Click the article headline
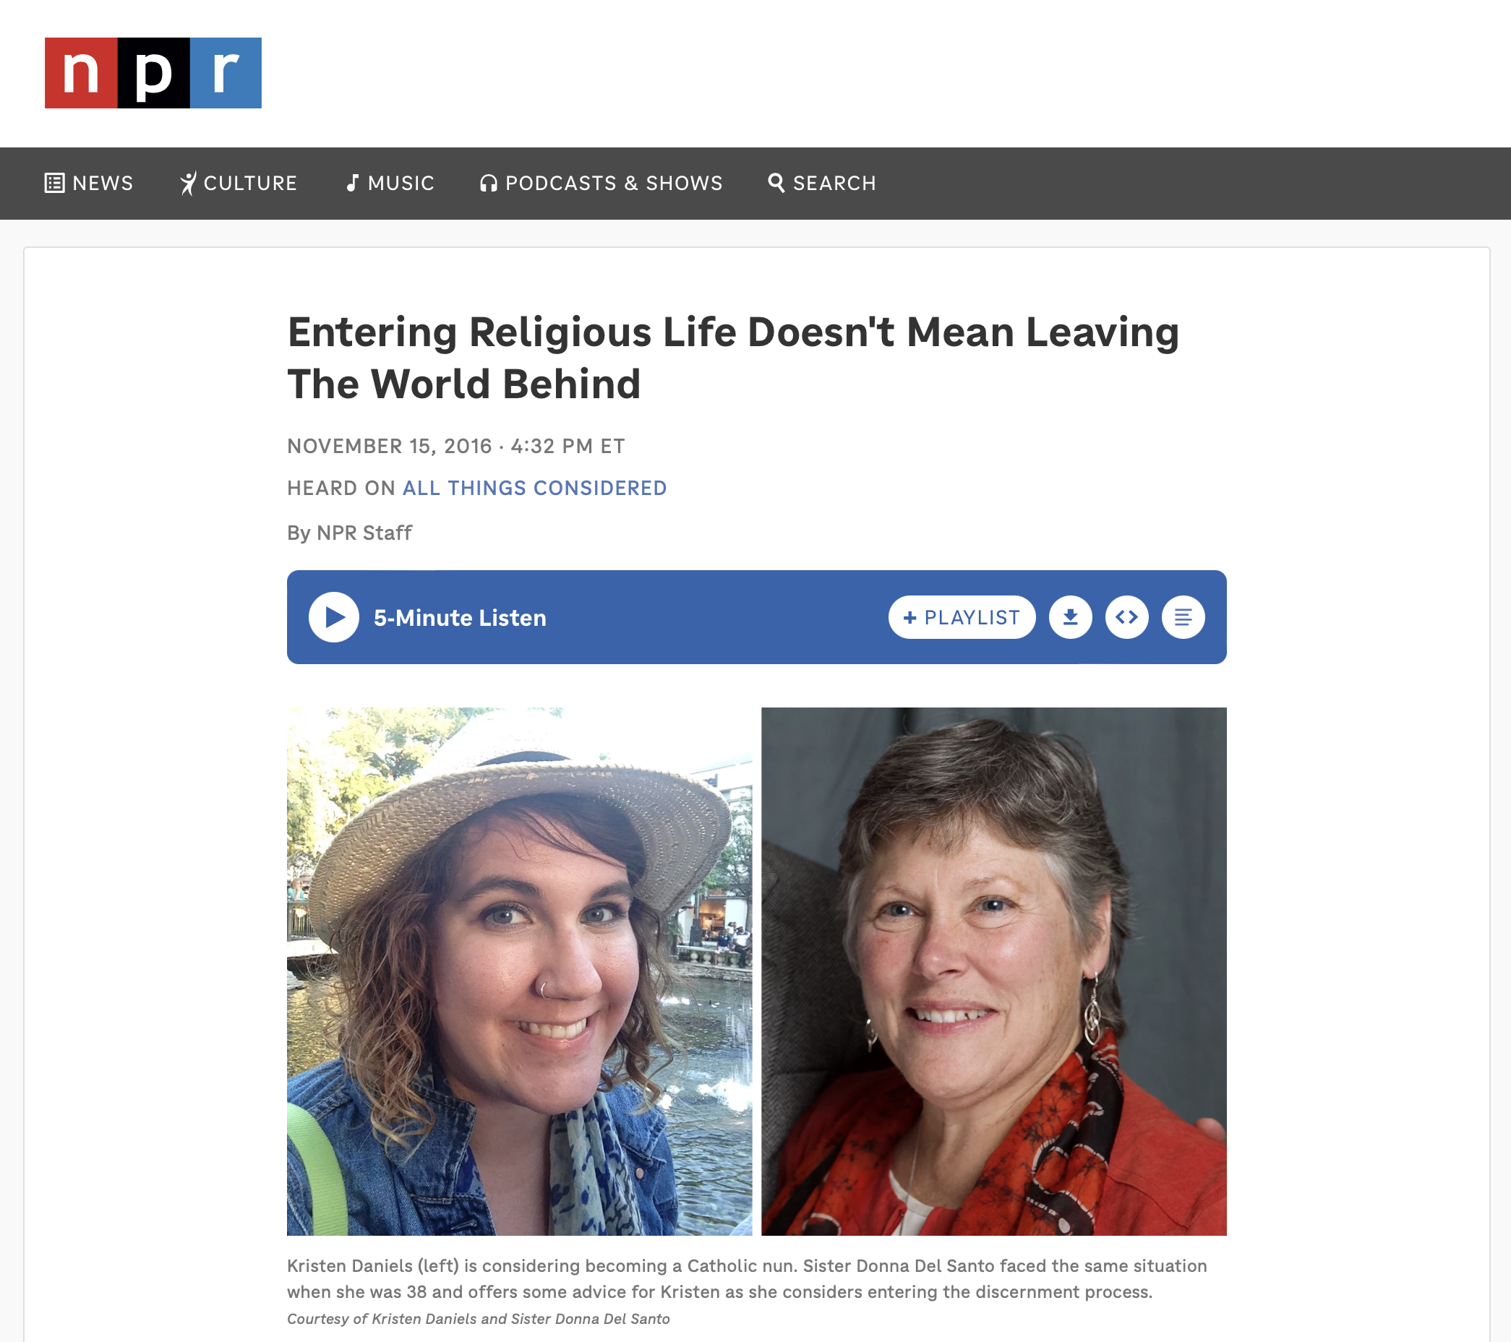Viewport: 1511px width, 1342px height. [x=732, y=358]
